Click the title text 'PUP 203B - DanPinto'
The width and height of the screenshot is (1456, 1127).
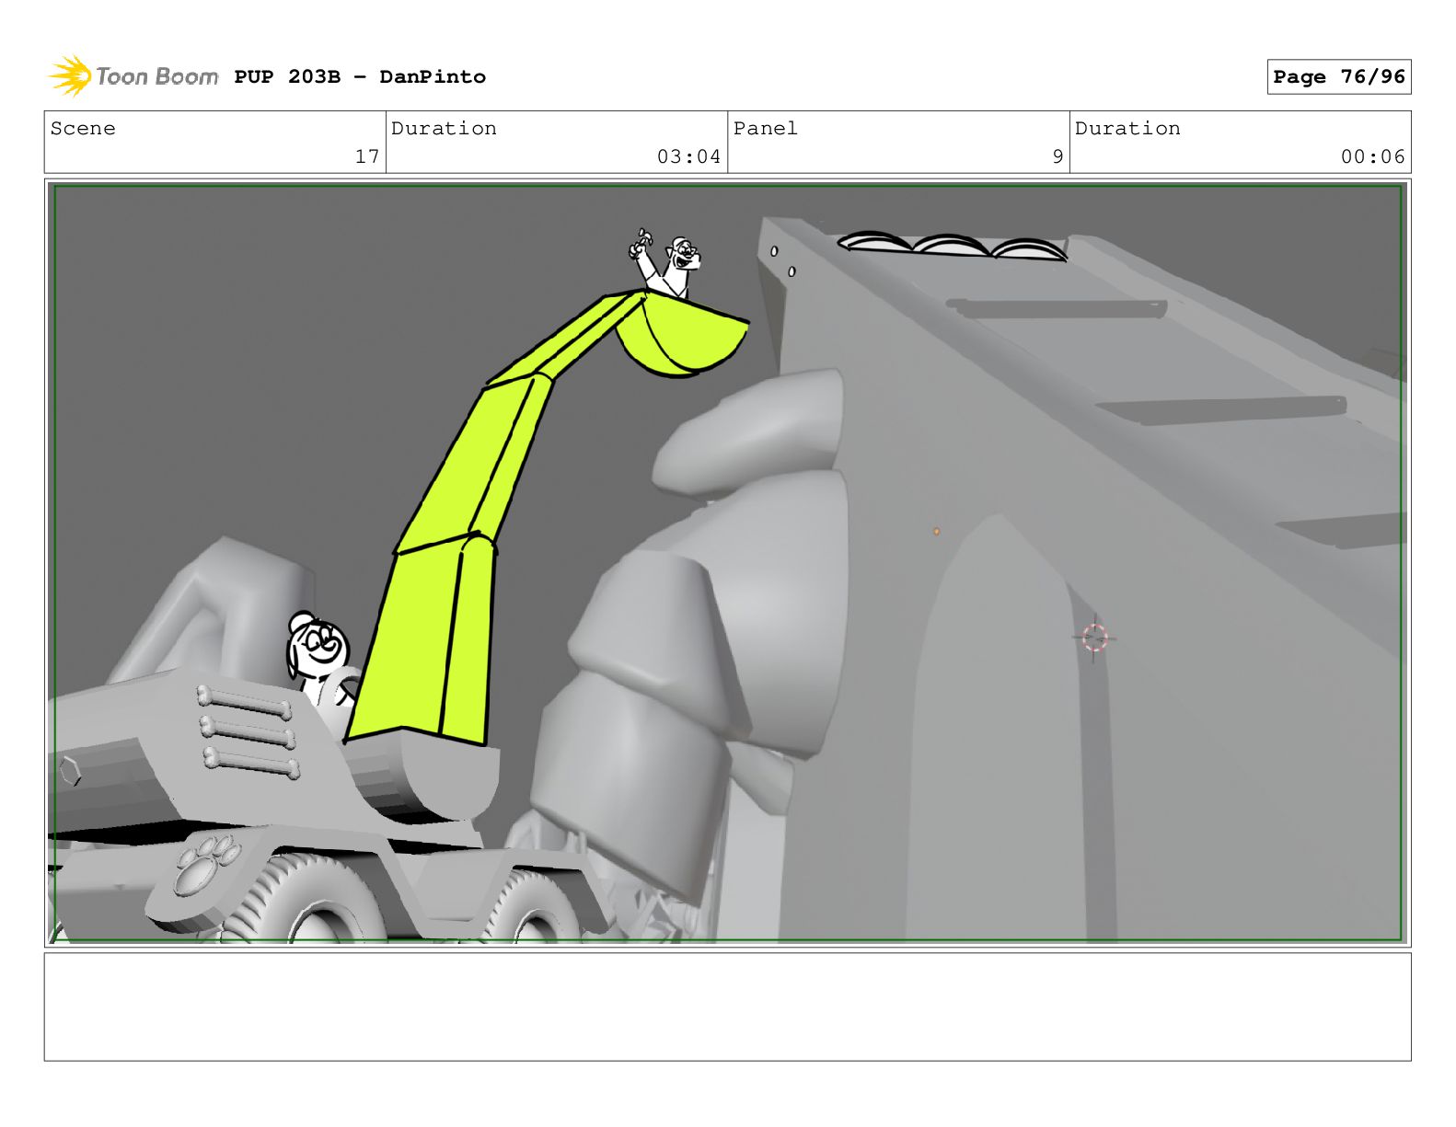pyautogui.click(x=360, y=77)
